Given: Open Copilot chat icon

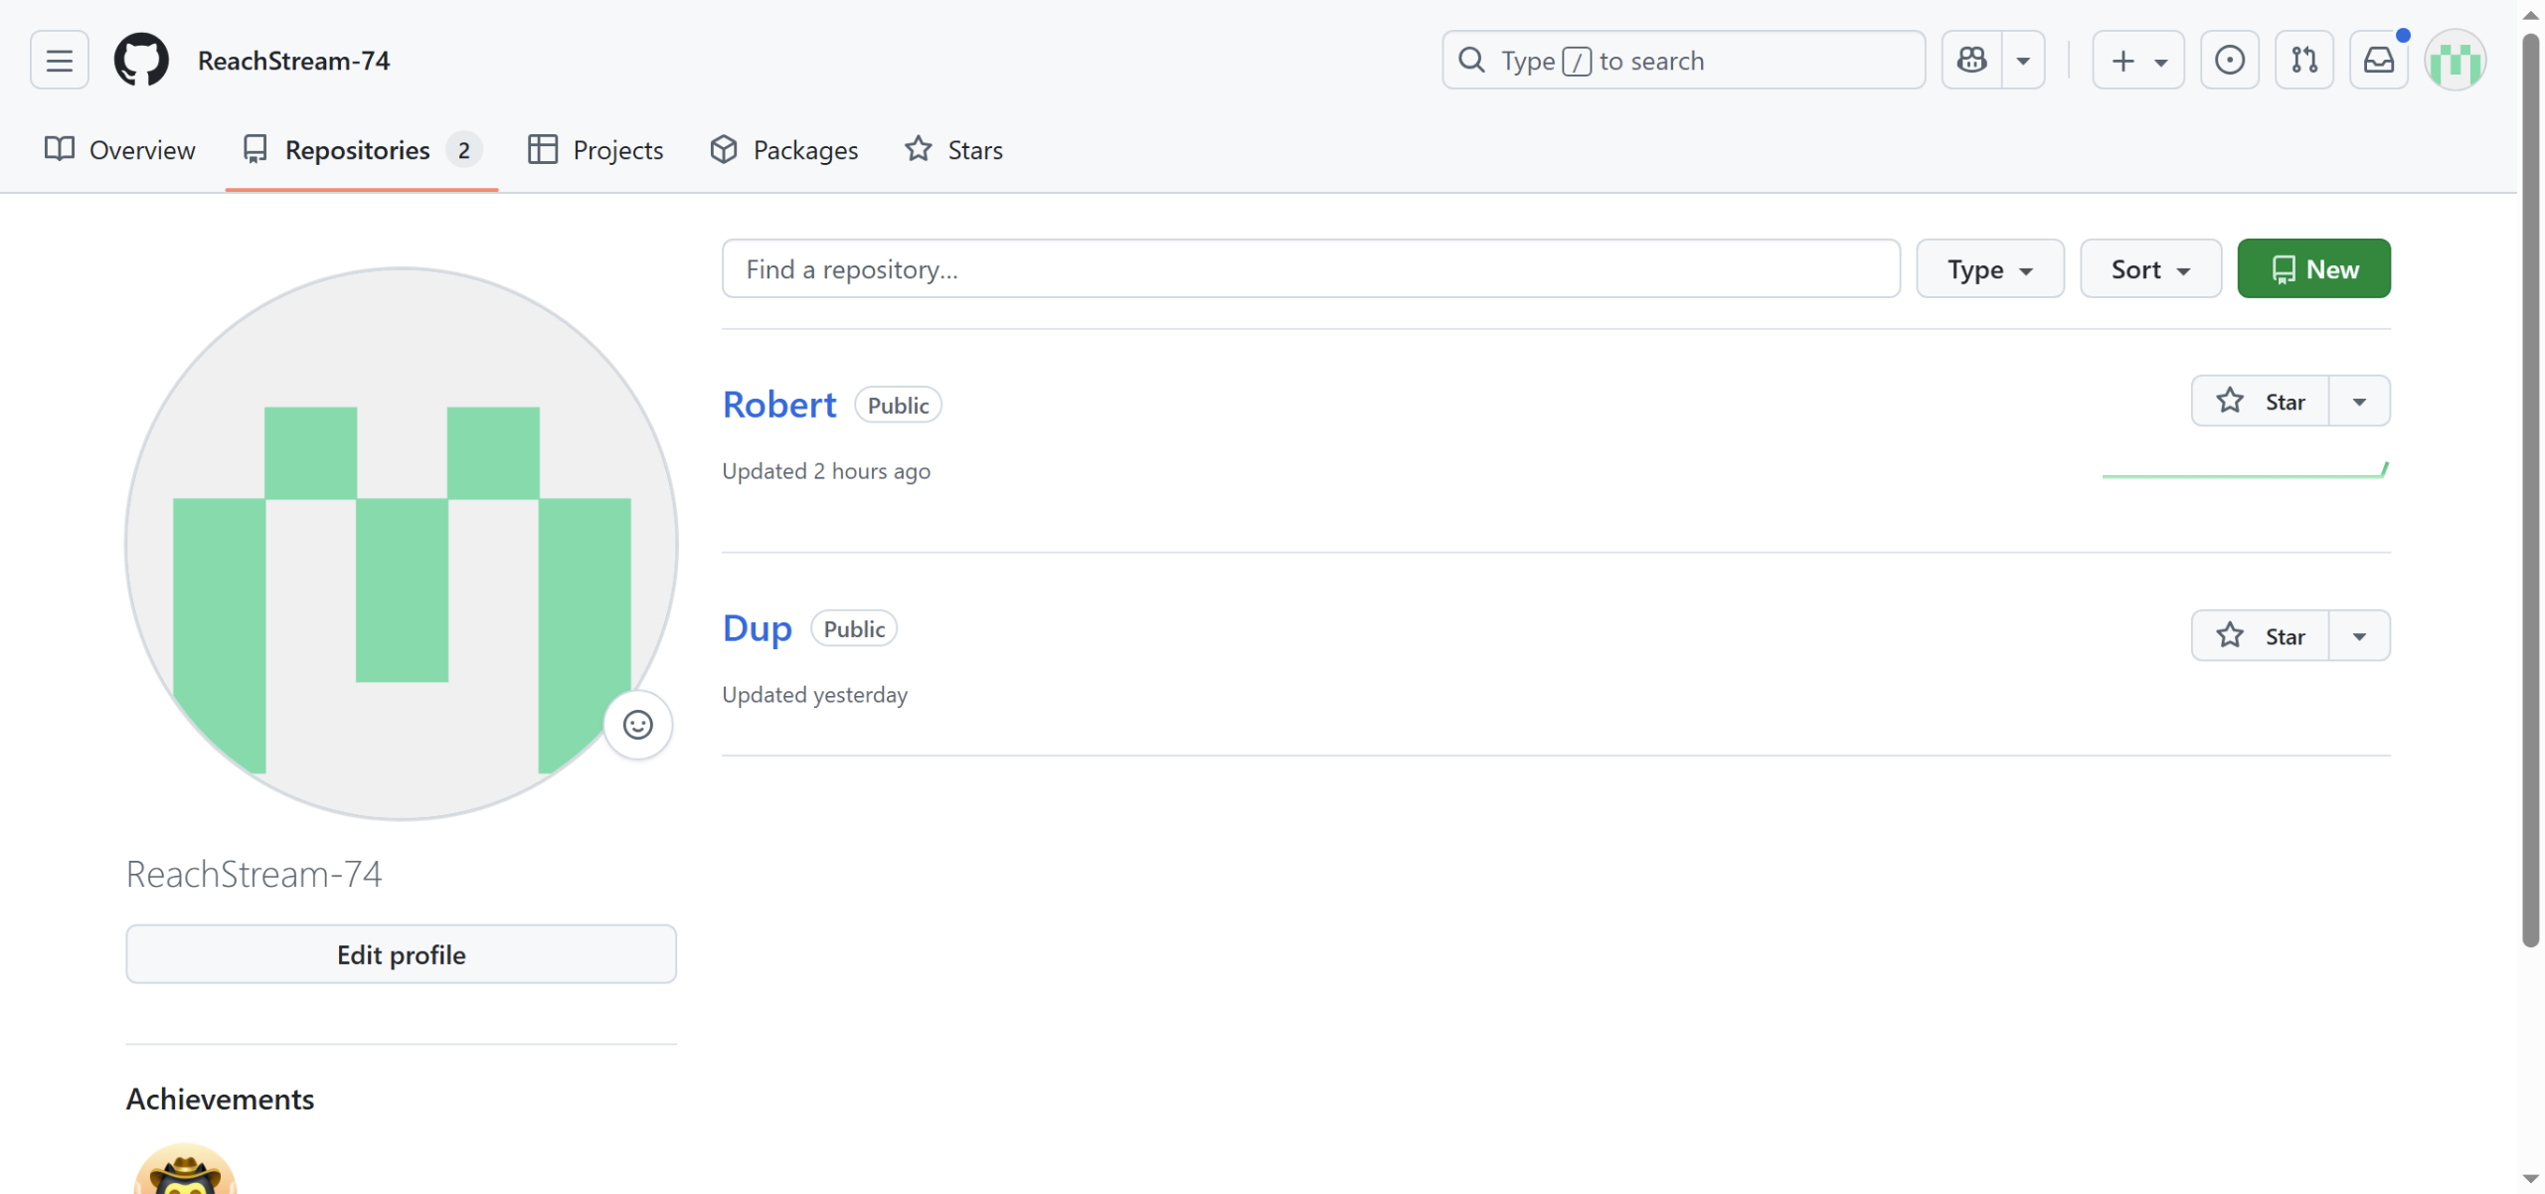Looking at the screenshot, I should (1972, 61).
